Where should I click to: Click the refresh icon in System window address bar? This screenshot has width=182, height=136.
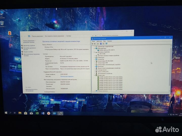click(96, 36)
